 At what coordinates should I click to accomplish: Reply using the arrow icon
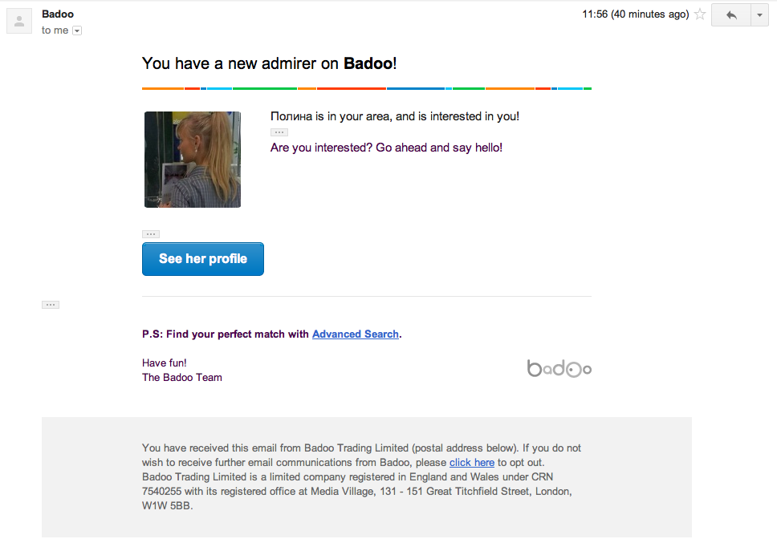731,15
